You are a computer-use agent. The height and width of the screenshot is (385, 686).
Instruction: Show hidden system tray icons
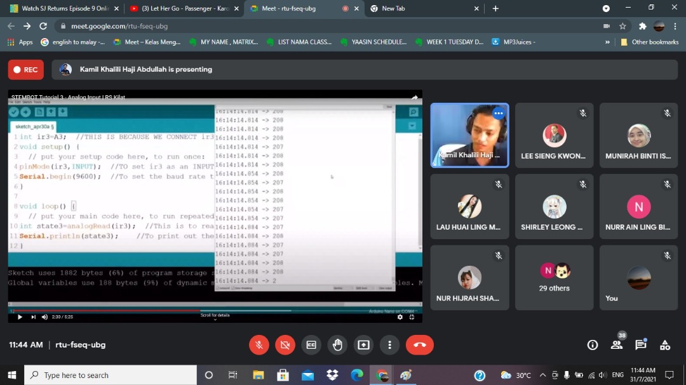(x=542, y=375)
